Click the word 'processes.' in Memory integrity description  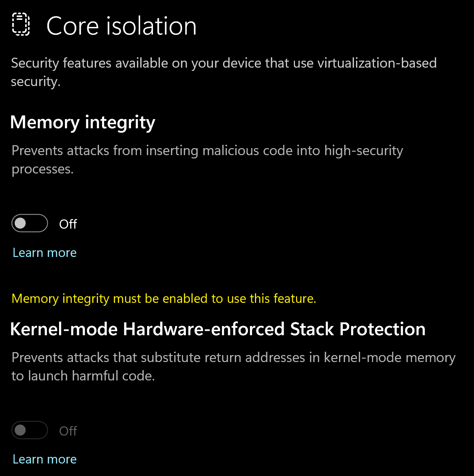(43, 169)
